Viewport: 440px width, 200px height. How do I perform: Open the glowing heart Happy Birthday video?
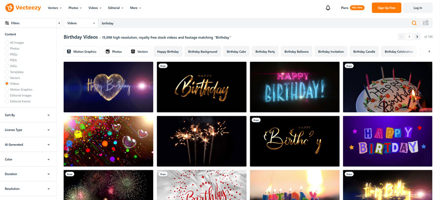click(x=108, y=87)
